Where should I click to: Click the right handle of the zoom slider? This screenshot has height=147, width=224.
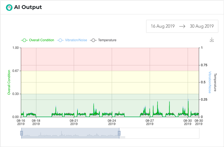(119, 133)
